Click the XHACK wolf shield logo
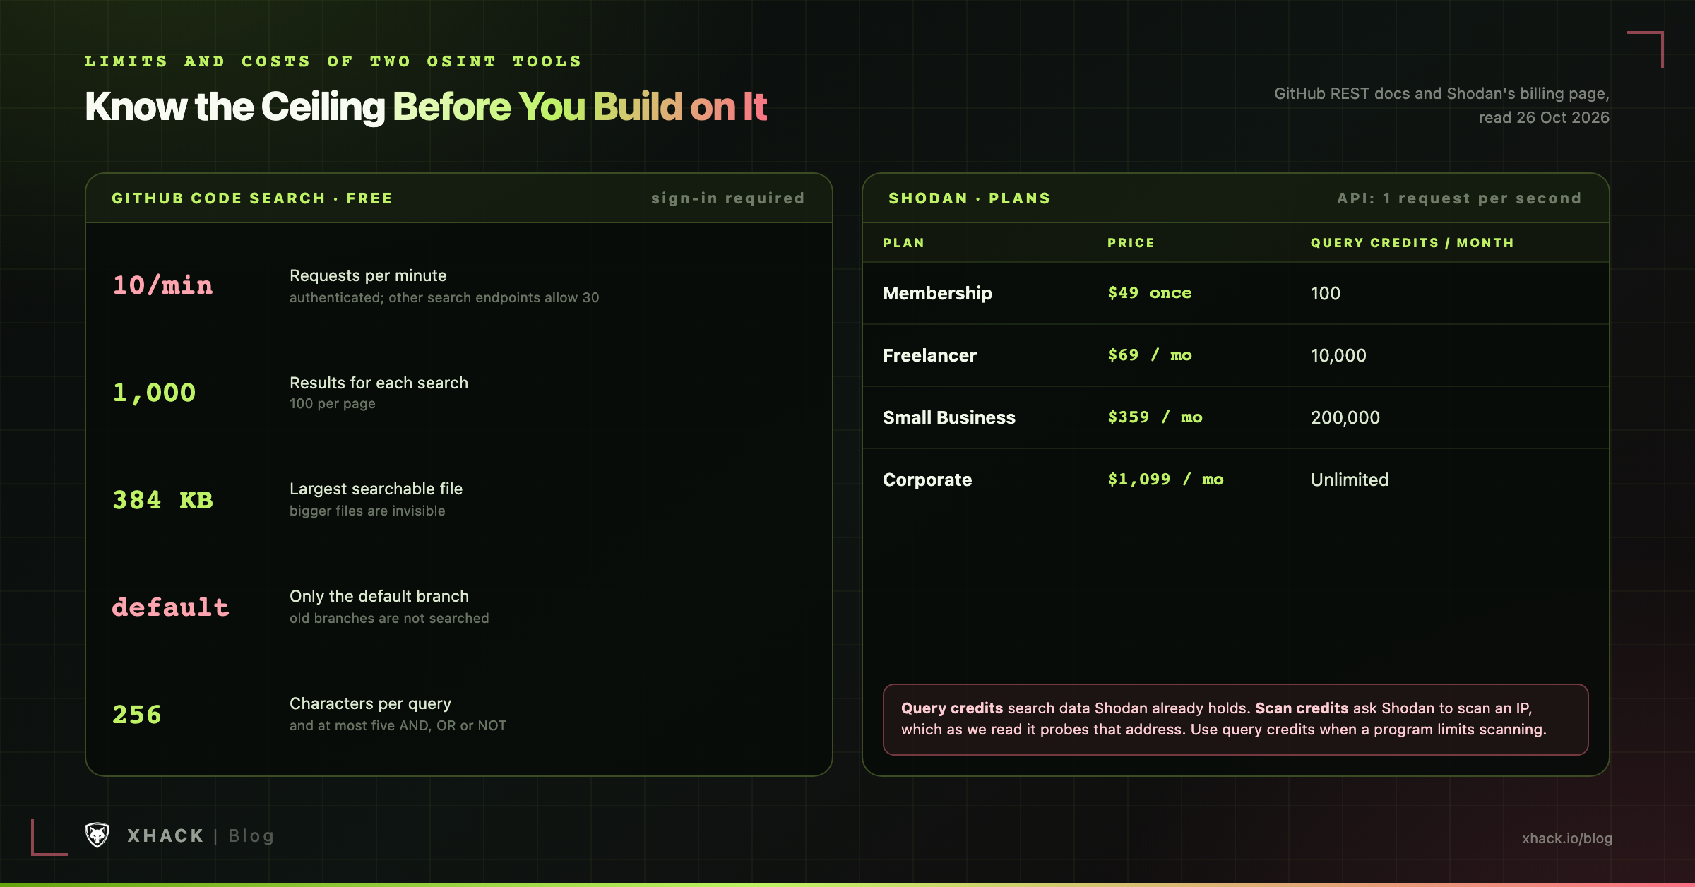The height and width of the screenshot is (887, 1695). click(97, 835)
